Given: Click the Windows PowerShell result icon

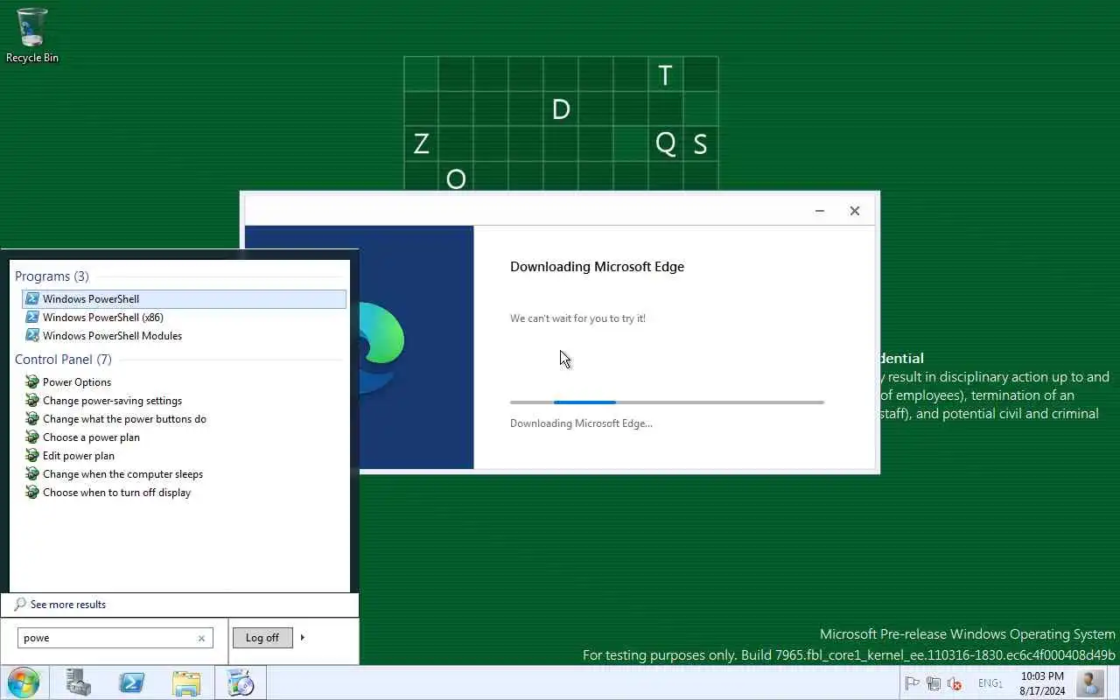Looking at the screenshot, I should pos(32,299).
